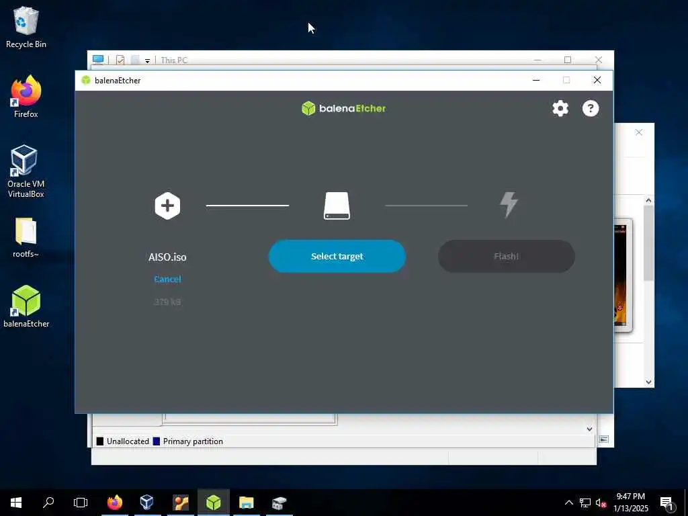Select the Firefox desktop shortcut
688x516 pixels.
[26, 97]
